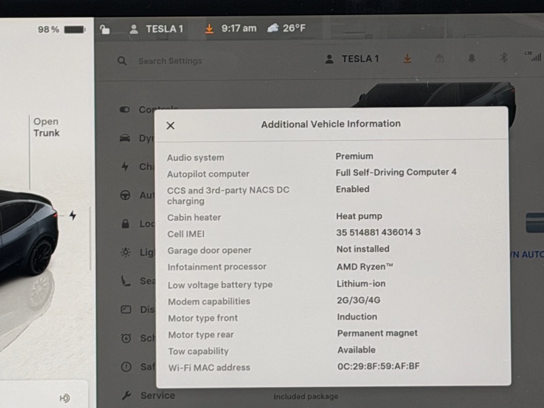Select the Service menu item

tap(156, 395)
